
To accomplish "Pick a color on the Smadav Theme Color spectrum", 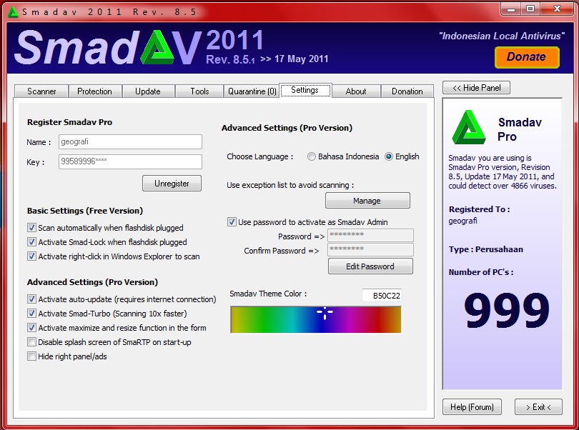I will click(x=316, y=319).
